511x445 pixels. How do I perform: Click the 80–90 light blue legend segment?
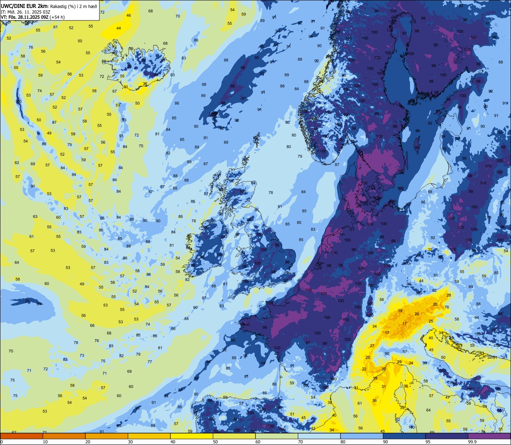pos(362,436)
